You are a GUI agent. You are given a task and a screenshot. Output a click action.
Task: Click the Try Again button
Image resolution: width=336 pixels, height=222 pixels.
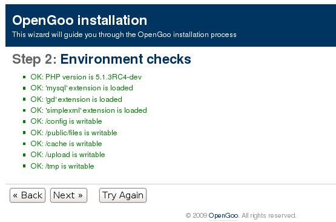(123, 195)
